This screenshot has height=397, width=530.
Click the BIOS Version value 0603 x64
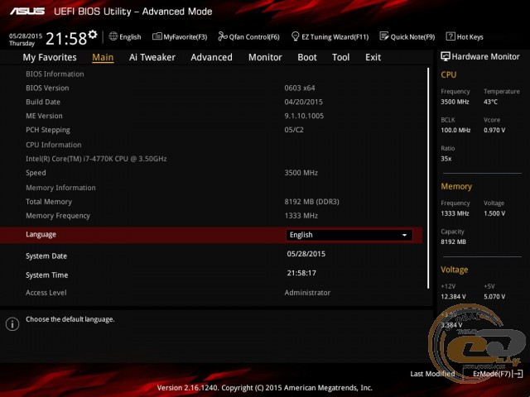(x=300, y=88)
